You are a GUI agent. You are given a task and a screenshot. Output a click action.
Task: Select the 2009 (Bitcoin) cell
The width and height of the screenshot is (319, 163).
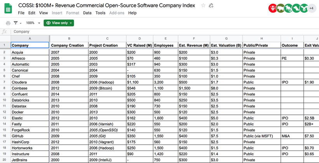(107, 88)
